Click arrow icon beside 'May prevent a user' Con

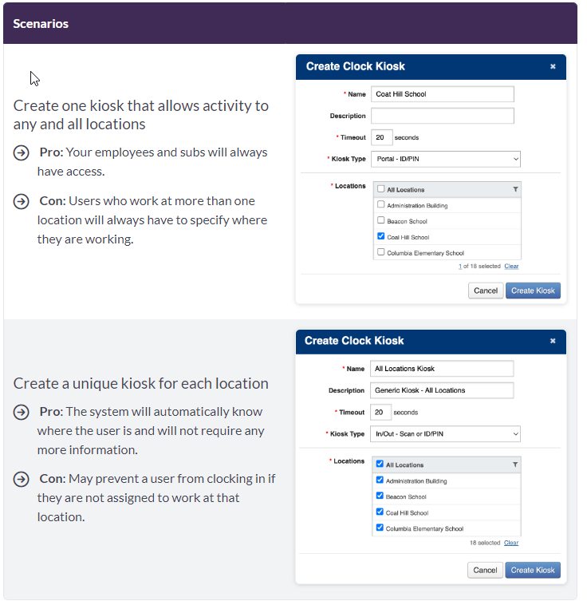click(22, 479)
